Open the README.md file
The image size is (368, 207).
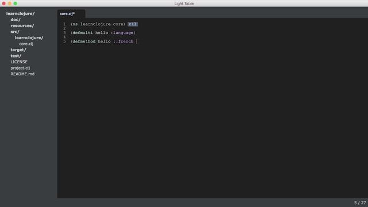tap(22, 74)
